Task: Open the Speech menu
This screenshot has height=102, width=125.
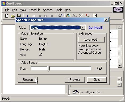Action: pos(48,10)
